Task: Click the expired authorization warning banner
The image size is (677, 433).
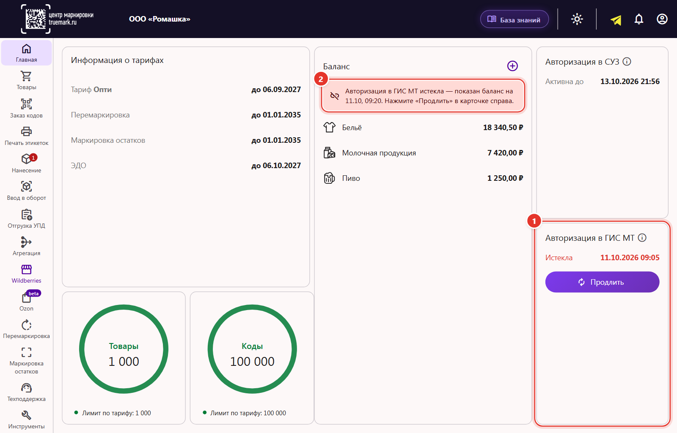Action: (423, 96)
